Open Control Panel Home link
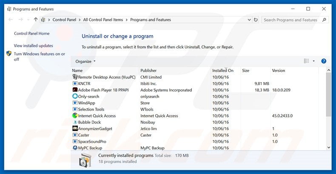This screenshot has height=174, width=336. [x=32, y=34]
